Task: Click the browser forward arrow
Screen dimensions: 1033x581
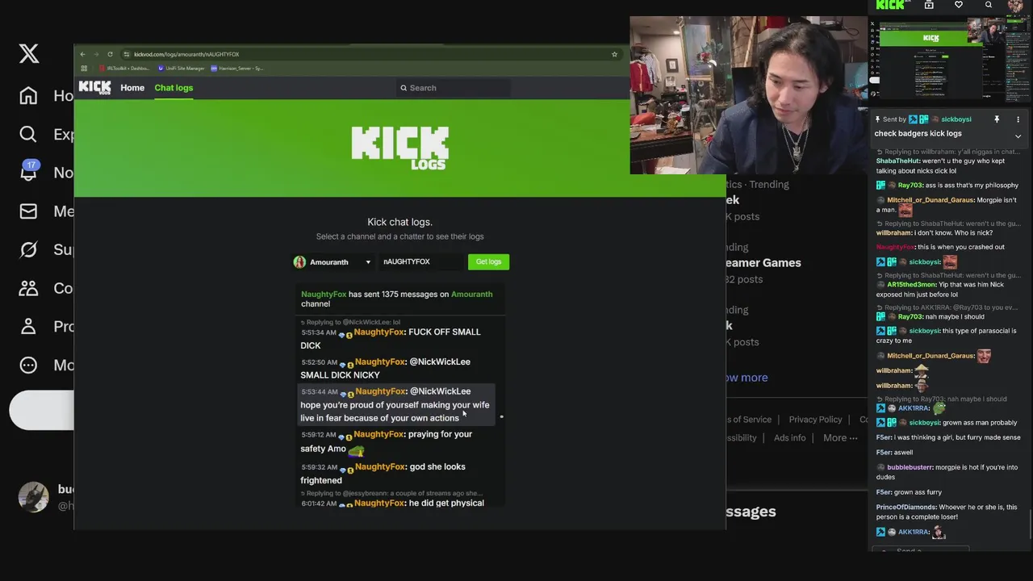Action: 95,54
